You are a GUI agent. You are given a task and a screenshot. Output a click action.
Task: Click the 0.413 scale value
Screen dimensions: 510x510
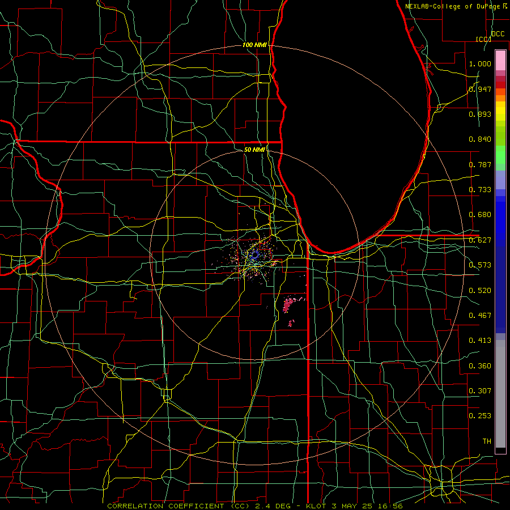point(480,341)
